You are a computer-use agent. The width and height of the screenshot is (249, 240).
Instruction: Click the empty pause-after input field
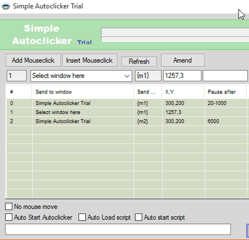[225, 76]
